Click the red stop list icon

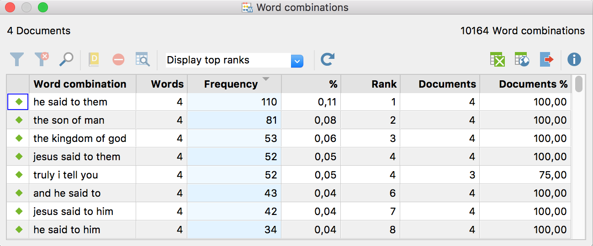[118, 59]
